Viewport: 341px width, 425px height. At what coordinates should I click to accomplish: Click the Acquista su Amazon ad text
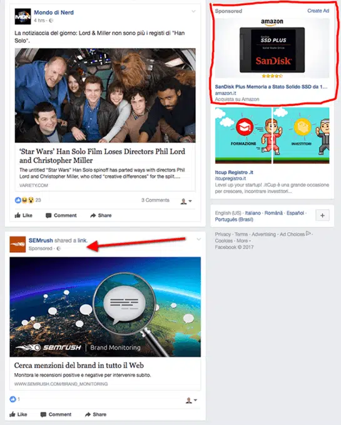237,99
